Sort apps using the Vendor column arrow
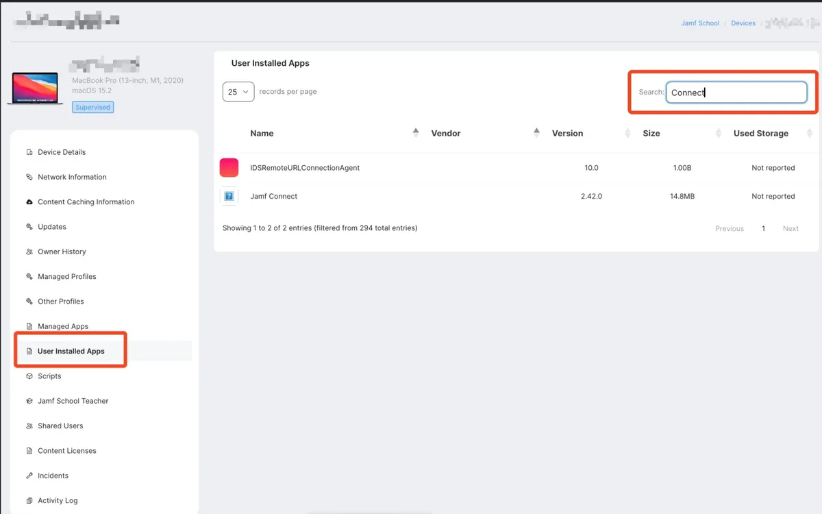Viewport: 822px width, 514px height. pos(537,133)
